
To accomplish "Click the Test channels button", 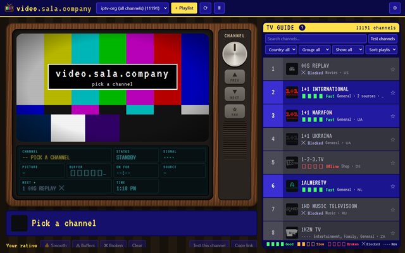I will (383, 39).
